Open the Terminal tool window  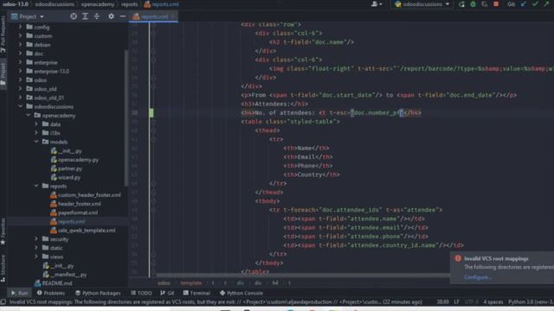[196, 293]
